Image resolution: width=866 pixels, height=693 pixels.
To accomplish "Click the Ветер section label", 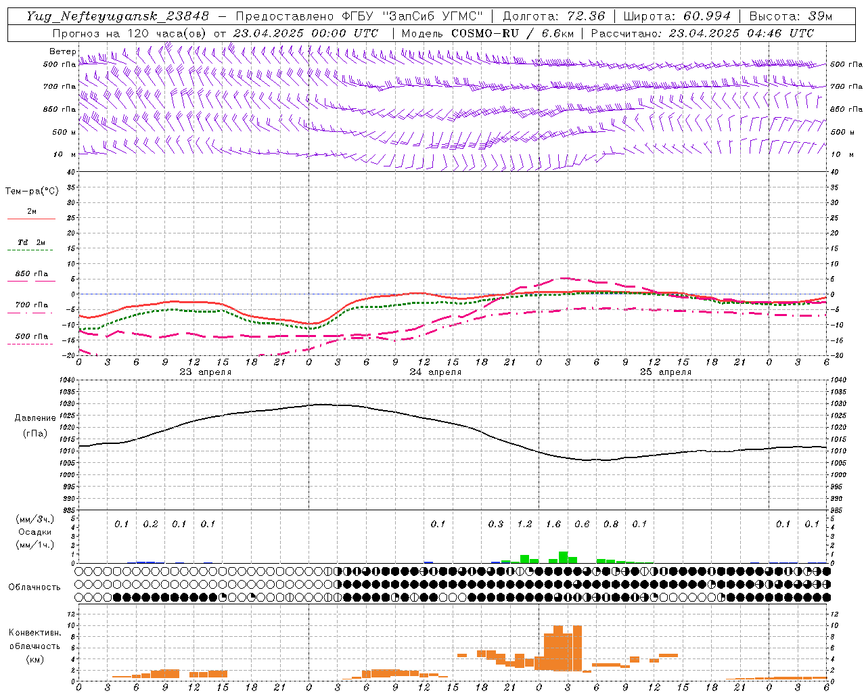I will [x=62, y=51].
